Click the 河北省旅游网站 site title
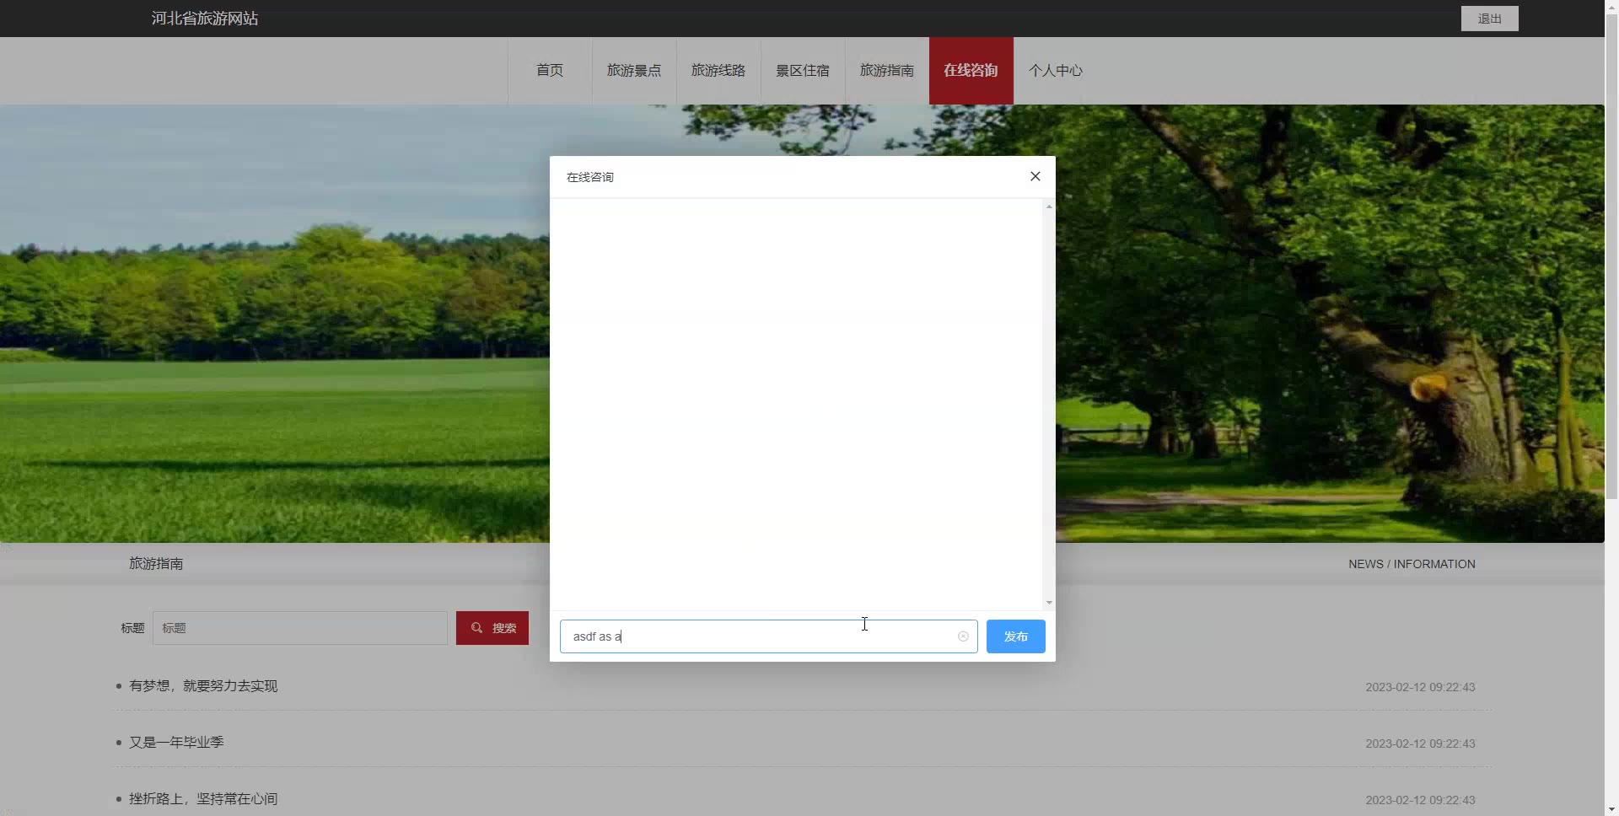Screen dimensions: 1619x816 coord(205,19)
